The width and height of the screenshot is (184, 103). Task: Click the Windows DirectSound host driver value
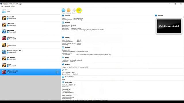[76, 60]
